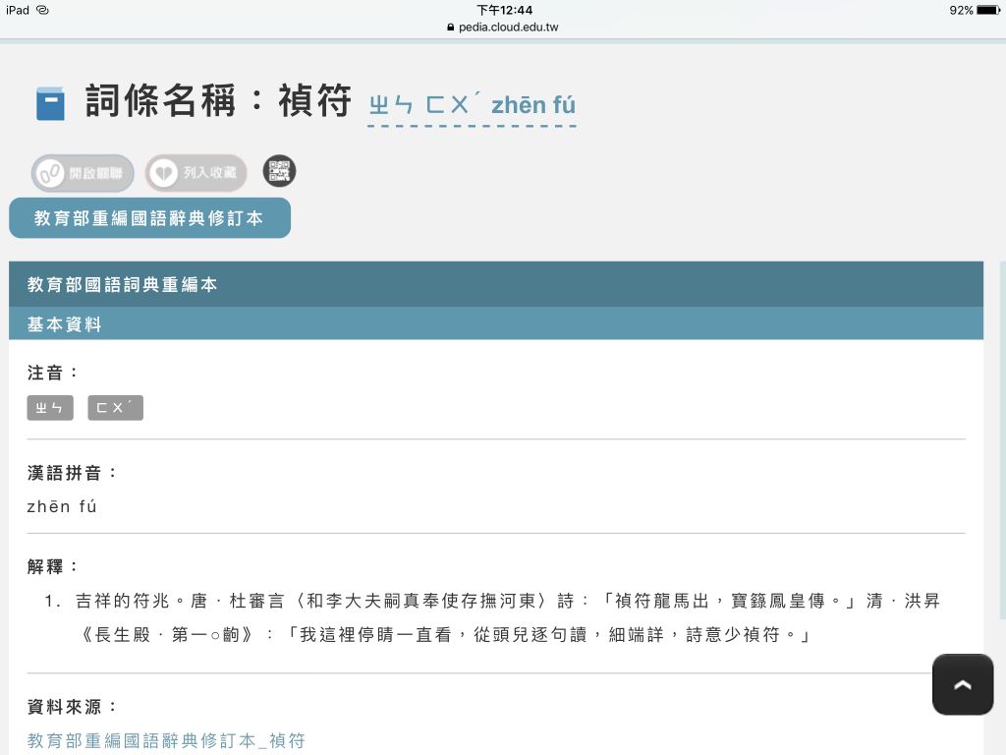The height and width of the screenshot is (755, 1006).
Task: Tap the 下午12:44 clock in status bar
Action: [x=504, y=10]
